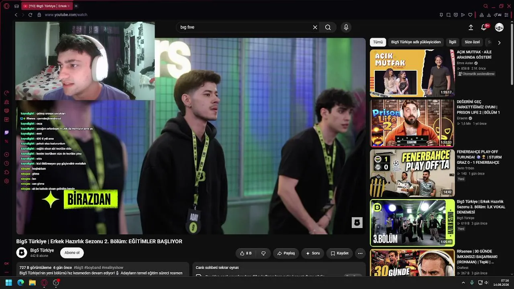Open the Opera GX main menu
Screen dimensions: 514x289
click(6, 6)
